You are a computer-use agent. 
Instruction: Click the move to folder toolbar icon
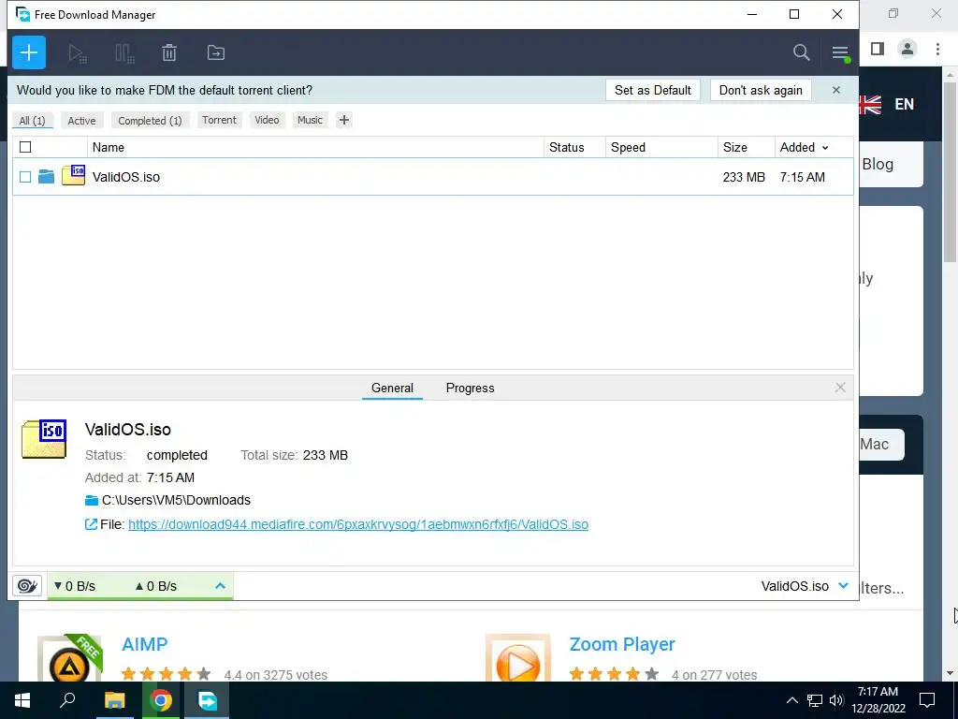216,52
